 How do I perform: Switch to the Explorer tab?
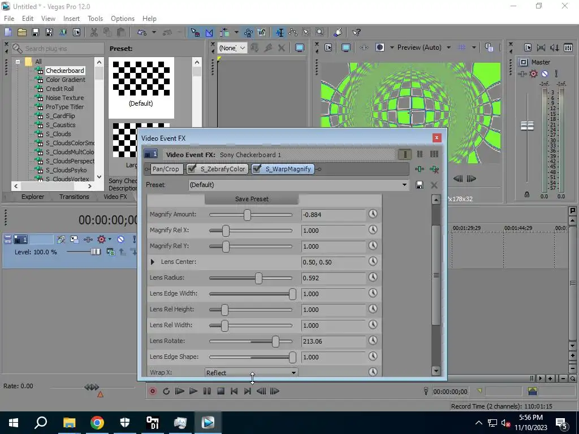point(32,197)
